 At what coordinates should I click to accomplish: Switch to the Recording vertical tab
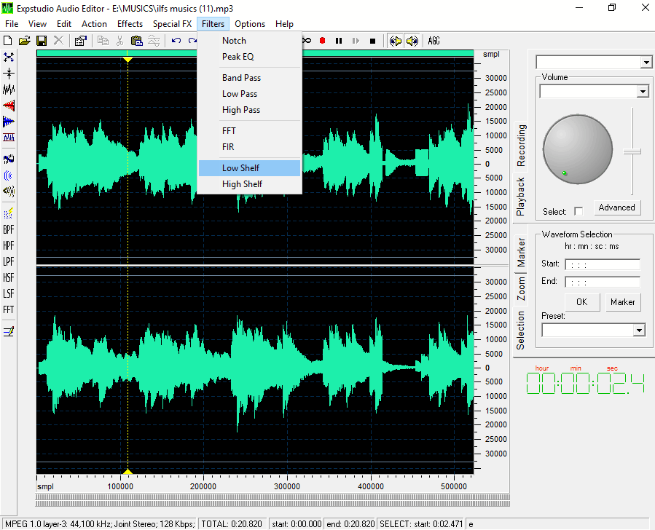521,145
